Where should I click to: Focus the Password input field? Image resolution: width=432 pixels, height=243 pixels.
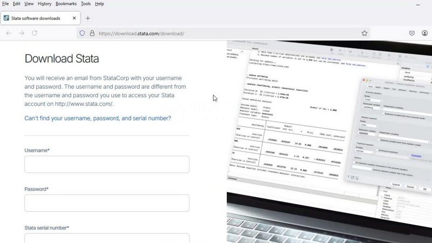[107, 203]
